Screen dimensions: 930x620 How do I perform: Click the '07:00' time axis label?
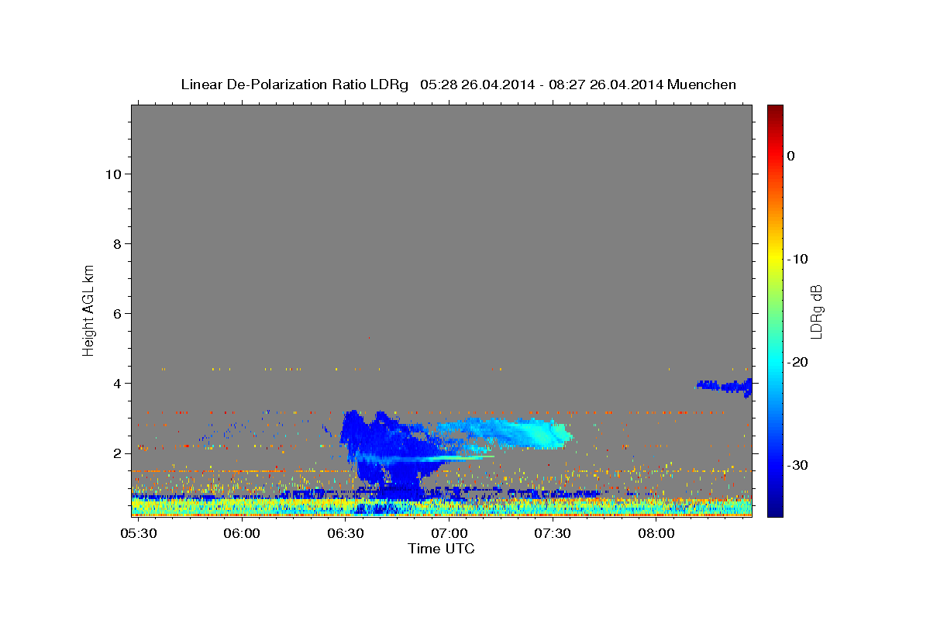tap(449, 533)
